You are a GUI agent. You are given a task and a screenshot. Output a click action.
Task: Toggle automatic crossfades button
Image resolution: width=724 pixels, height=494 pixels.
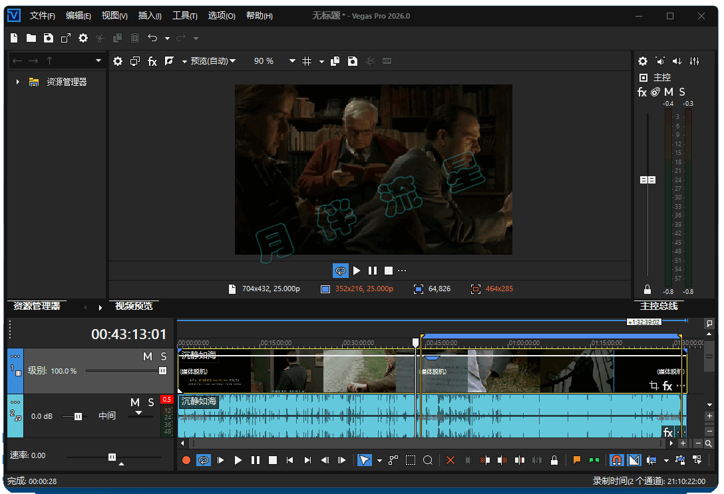pos(634,460)
